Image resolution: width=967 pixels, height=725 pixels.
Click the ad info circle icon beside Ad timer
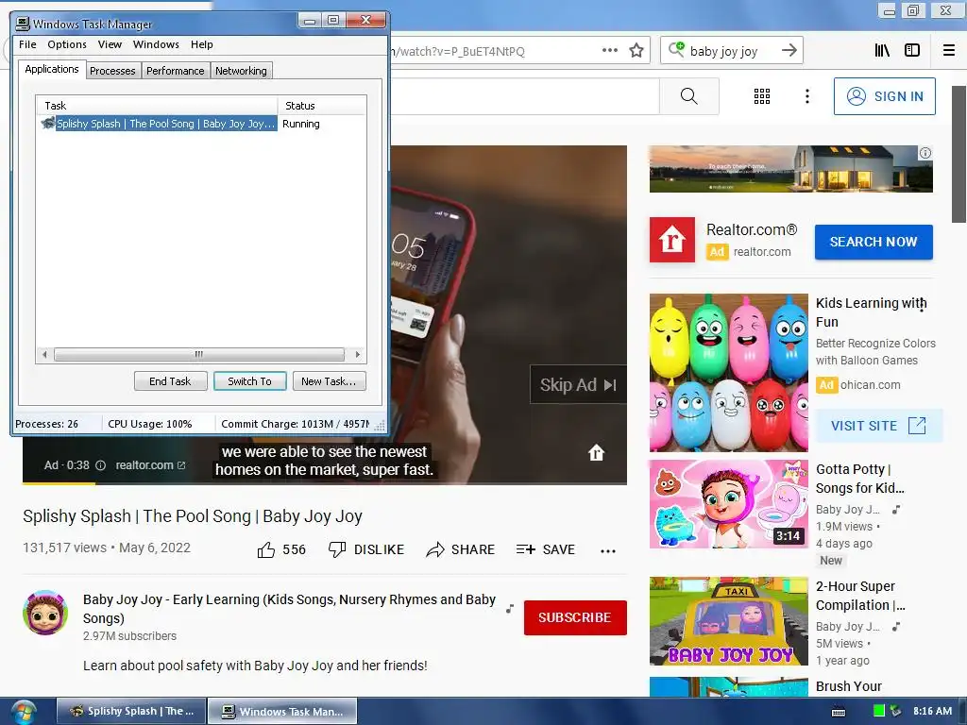(x=100, y=465)
